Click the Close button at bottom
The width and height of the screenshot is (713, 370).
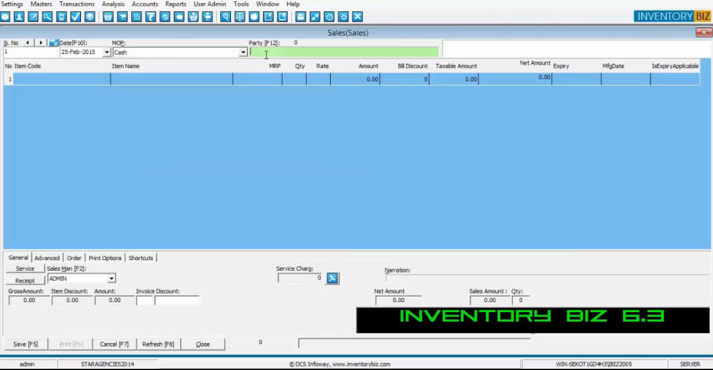tap(203, 344)
